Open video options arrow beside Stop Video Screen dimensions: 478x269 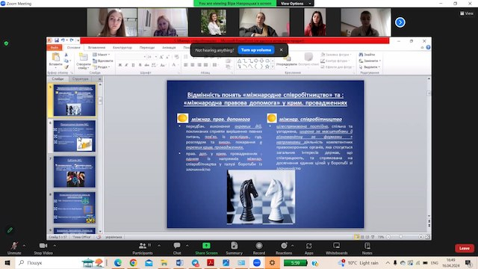coord(55,245)
